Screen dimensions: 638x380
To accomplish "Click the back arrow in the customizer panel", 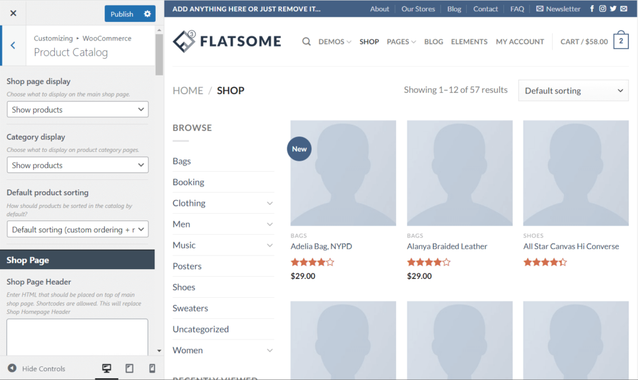I will (x=14, y=45).
